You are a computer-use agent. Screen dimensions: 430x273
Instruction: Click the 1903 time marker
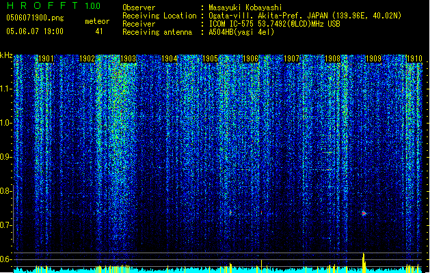click(128, 59)
